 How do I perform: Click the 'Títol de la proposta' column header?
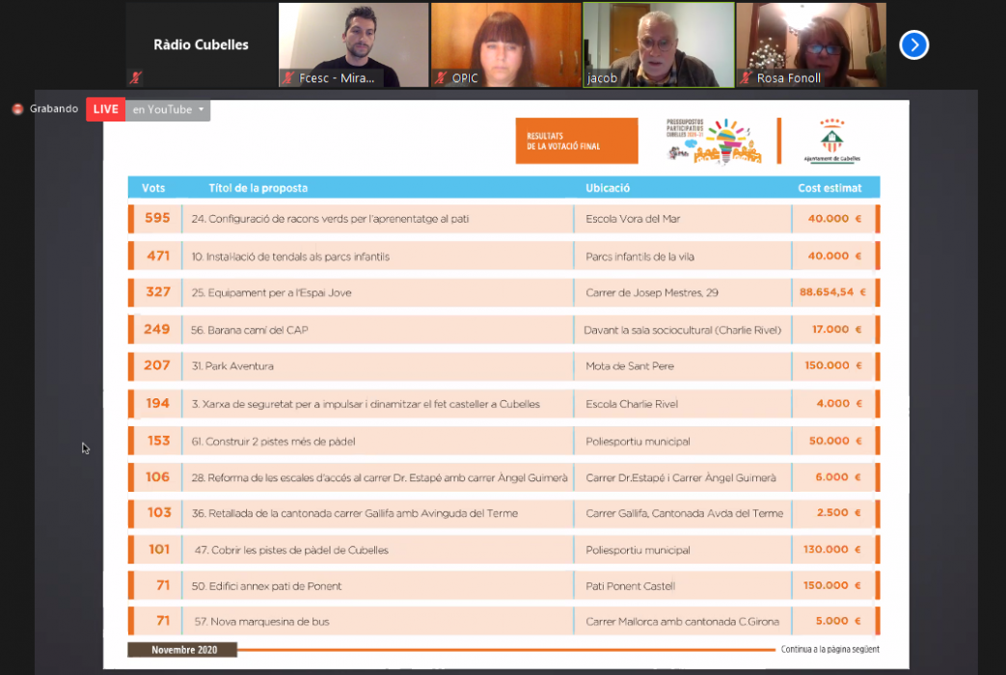pos(258,188)
